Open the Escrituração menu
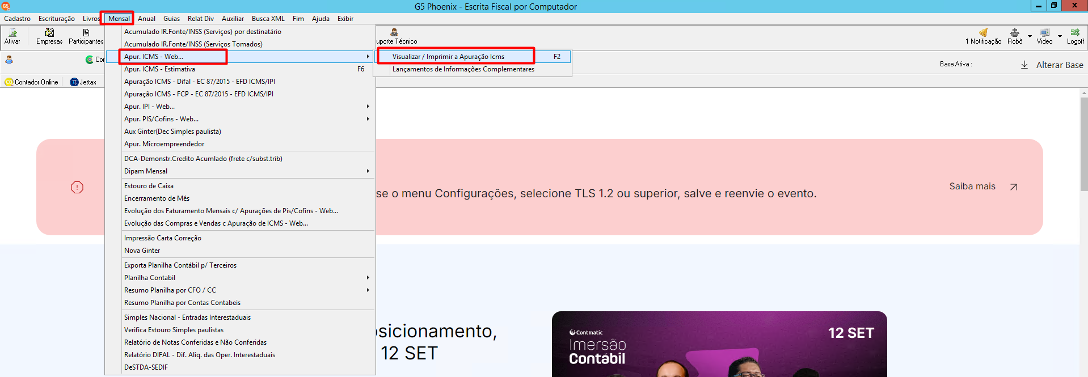 (x=57, y=19)
